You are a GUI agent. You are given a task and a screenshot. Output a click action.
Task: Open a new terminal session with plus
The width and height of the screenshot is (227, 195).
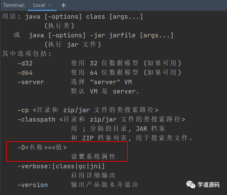point(64,5)
